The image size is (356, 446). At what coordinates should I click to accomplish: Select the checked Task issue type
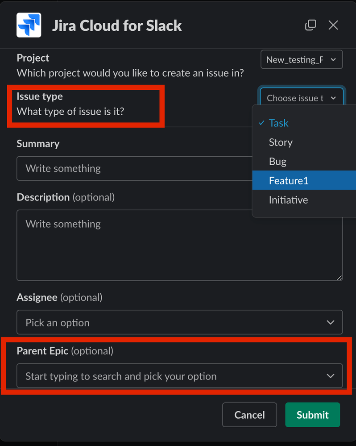tap(278, 123)
